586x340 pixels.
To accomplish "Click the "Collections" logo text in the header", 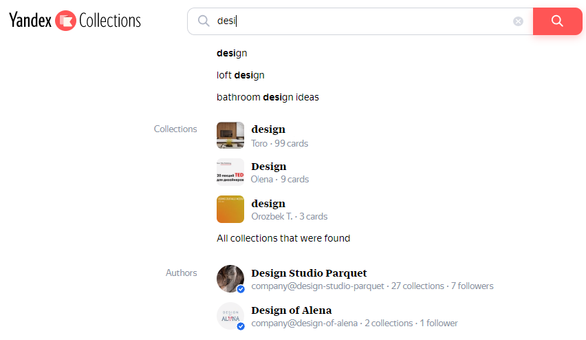I will [110, 21].
